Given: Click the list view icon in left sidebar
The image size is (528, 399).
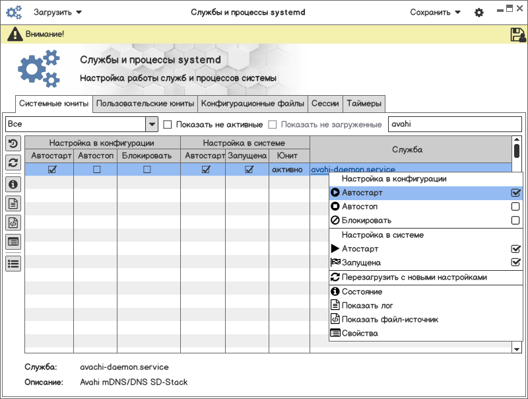Looking at the screenshot, I should click(x=13, y=263).
